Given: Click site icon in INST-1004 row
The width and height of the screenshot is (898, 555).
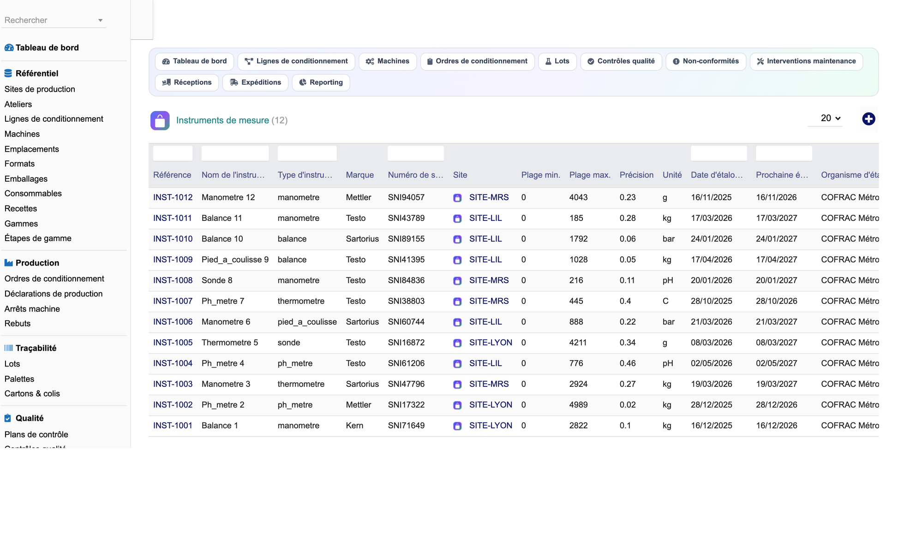Looking at the screenshot, I should tap(457, 364).
